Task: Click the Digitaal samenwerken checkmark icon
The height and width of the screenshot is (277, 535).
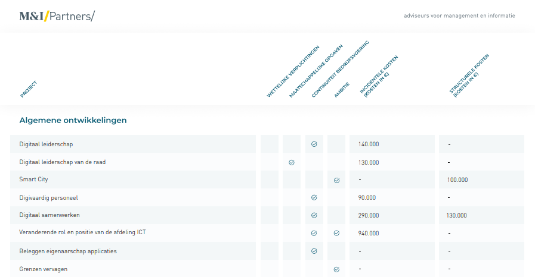Action: pyautogui.click(x=314, y=215)
